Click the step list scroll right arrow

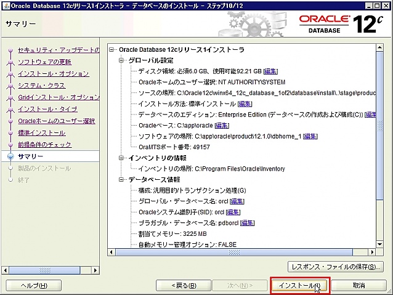click(95, 270)
